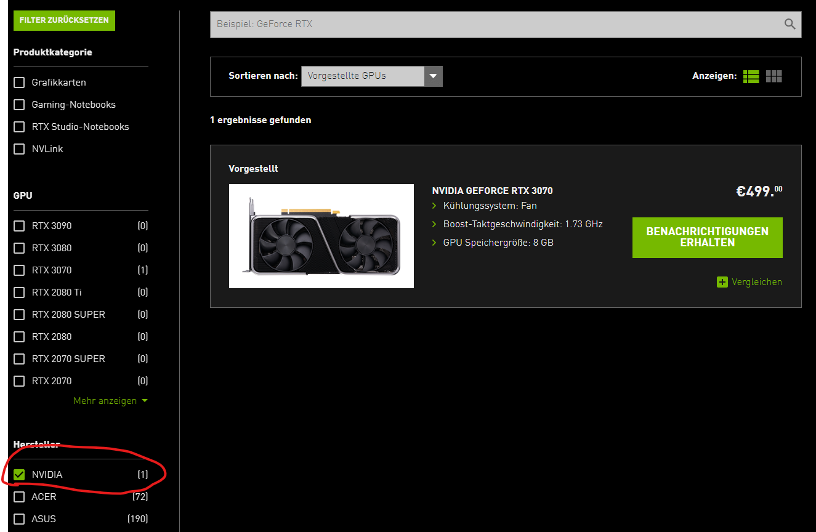Check the RTX 3090 filter
Screen dimensions: 816x532
[19, 226]
